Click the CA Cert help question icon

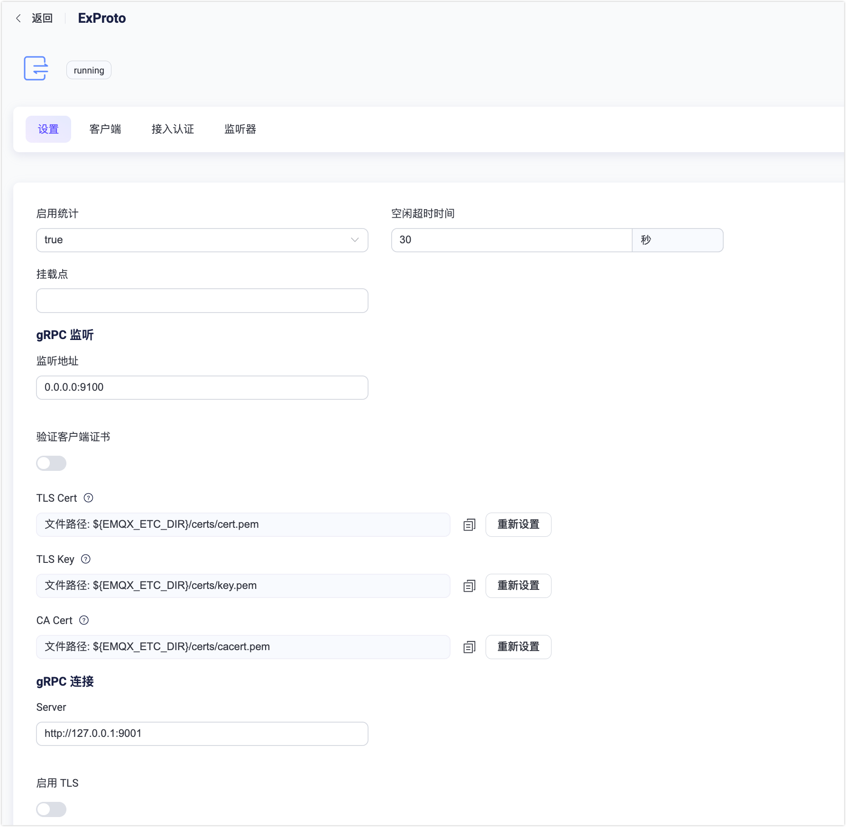pos(84,620)
